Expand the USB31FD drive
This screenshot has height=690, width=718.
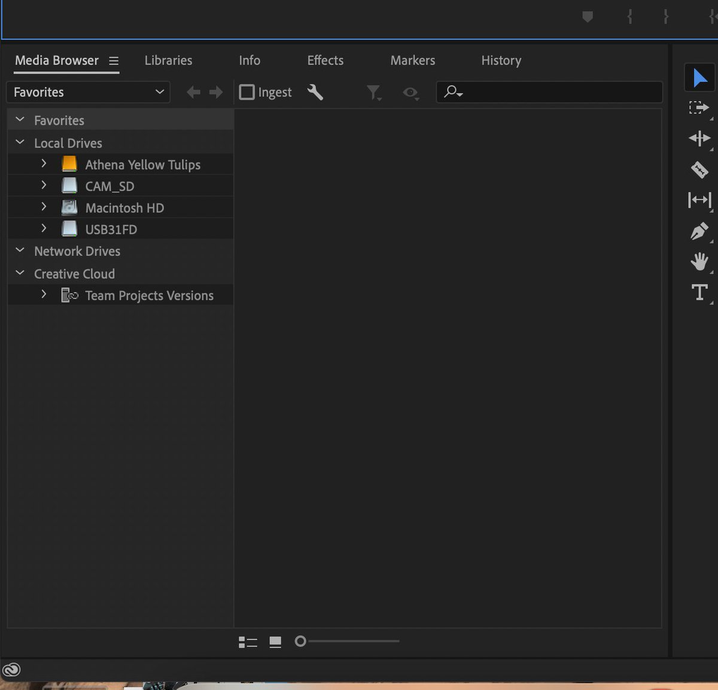(44, 228)
